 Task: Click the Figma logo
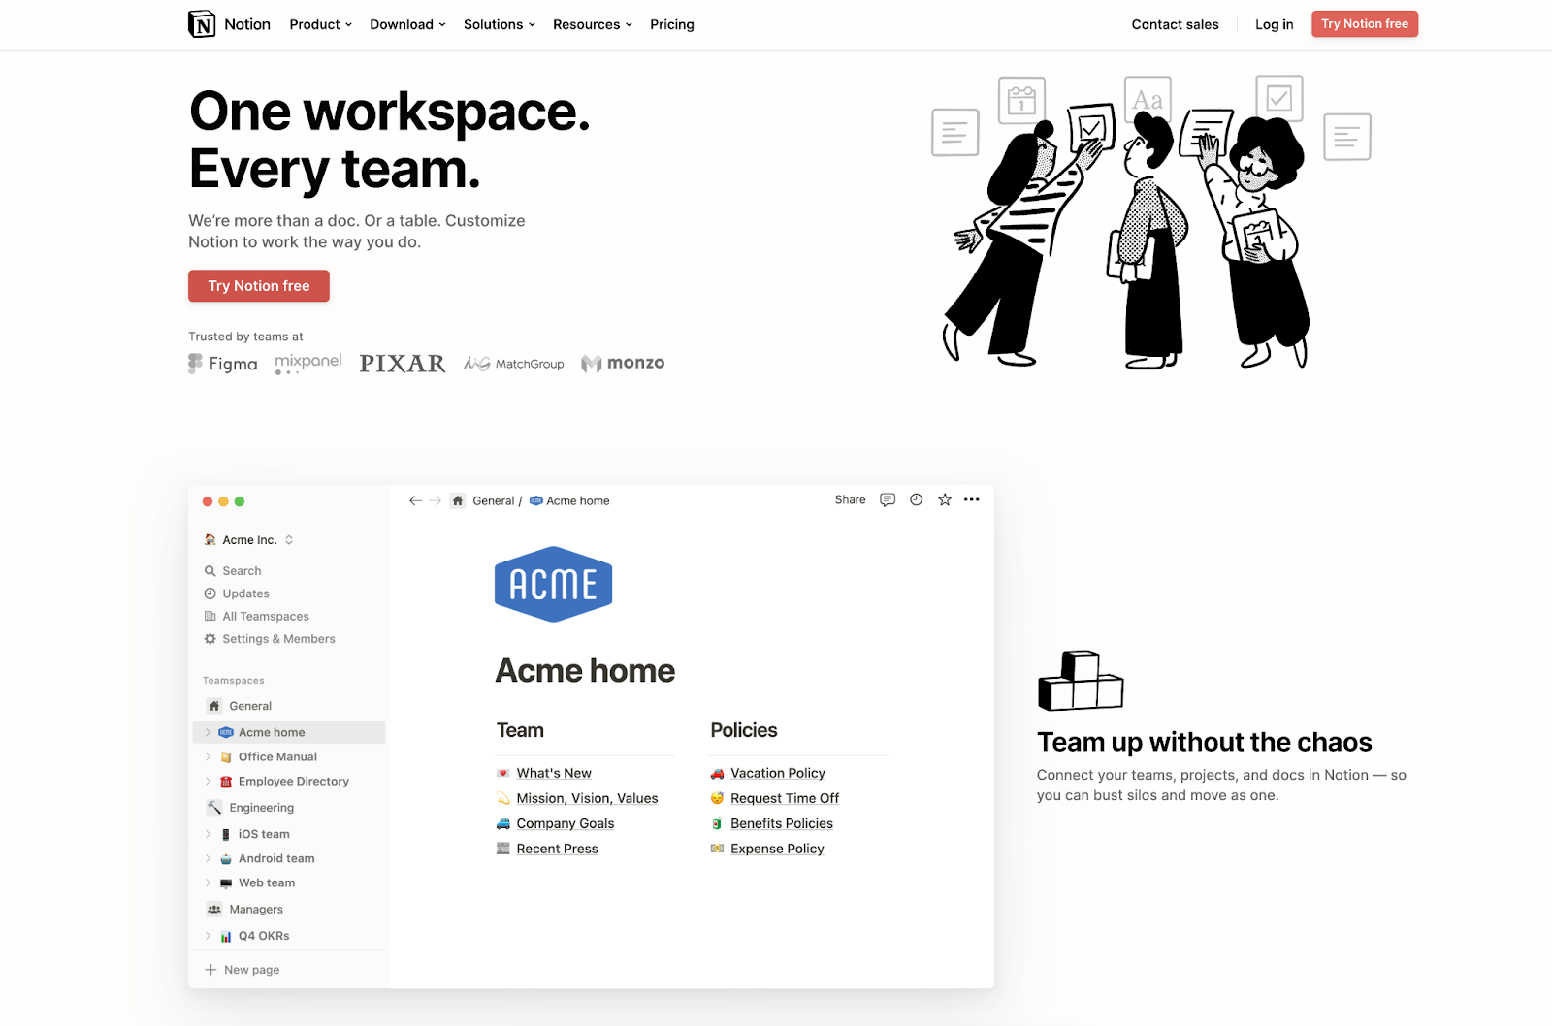(223, 364)
